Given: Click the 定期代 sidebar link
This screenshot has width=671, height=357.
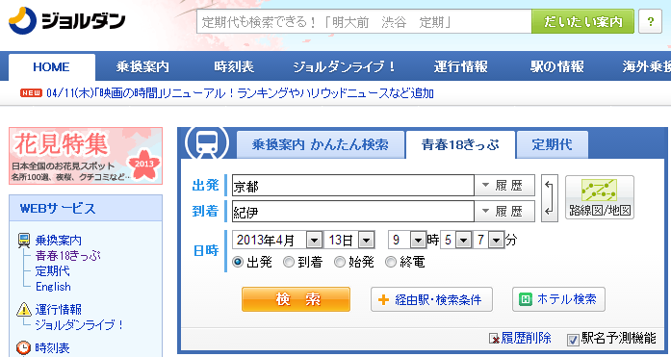Looking at the screenshot, I should (52, 271).
